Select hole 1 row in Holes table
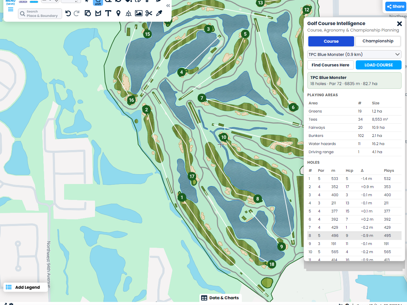407x305 pixels. point(354,179)
